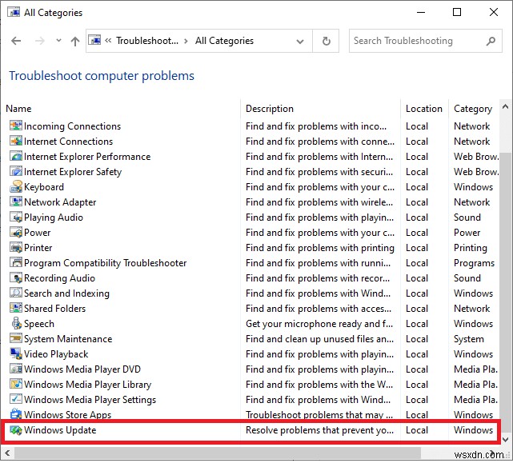This screenshot has height=463, width=513.
Task: Open the Keyboard troubleshooter
Action: [44, 187]
